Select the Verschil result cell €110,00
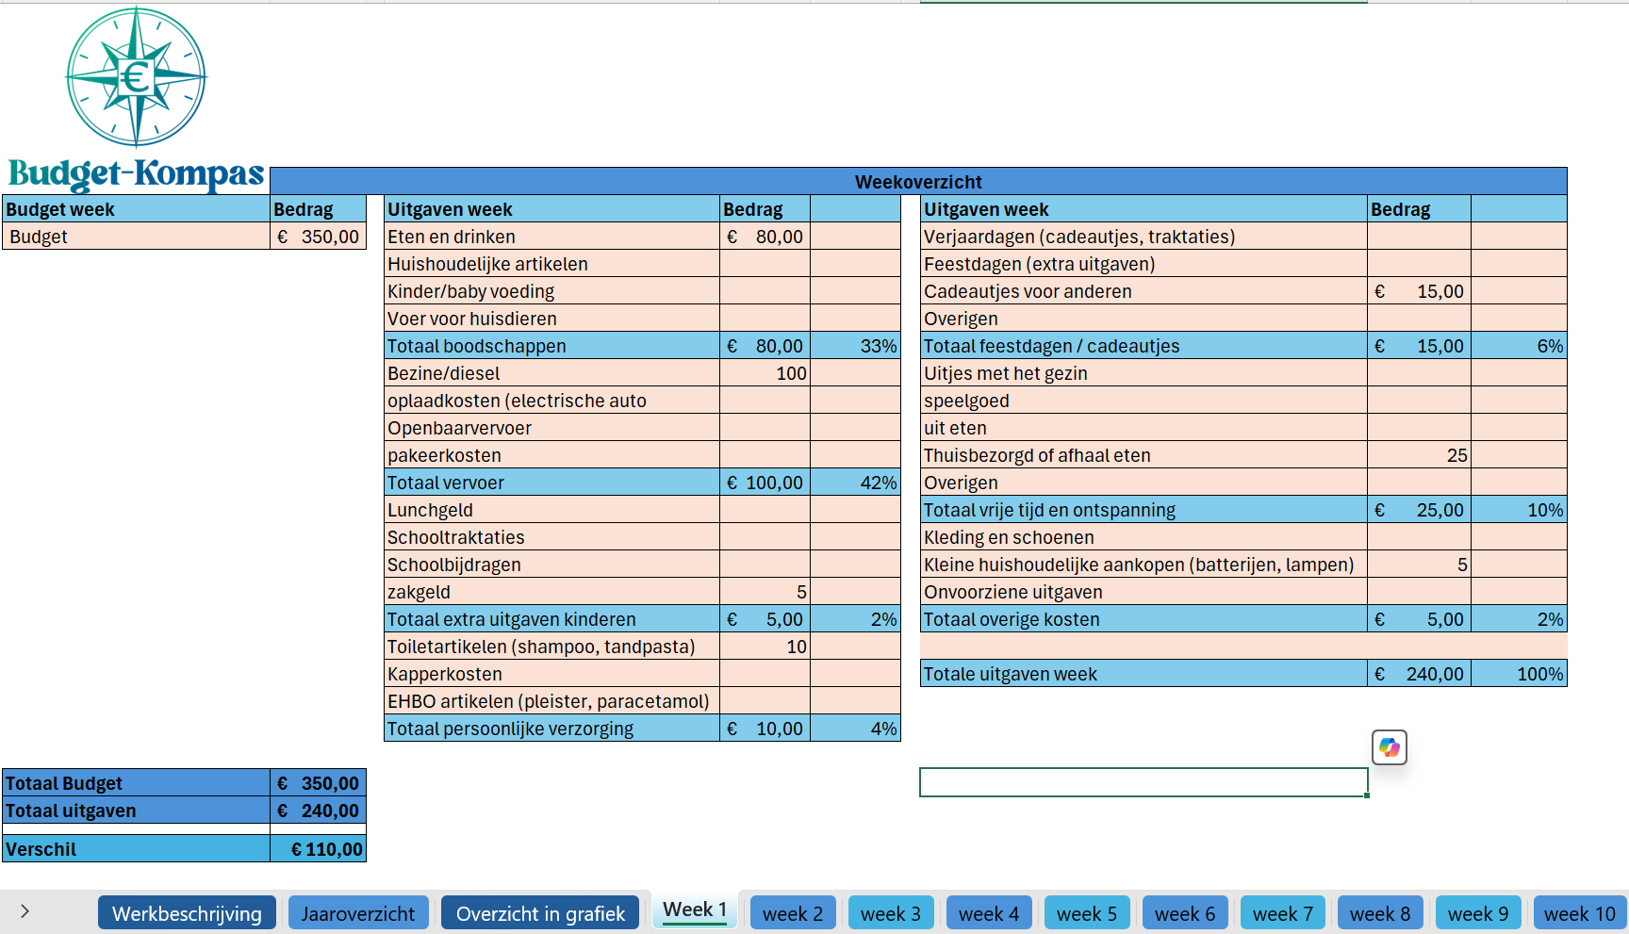1629x934 pixels. (318, 849)
